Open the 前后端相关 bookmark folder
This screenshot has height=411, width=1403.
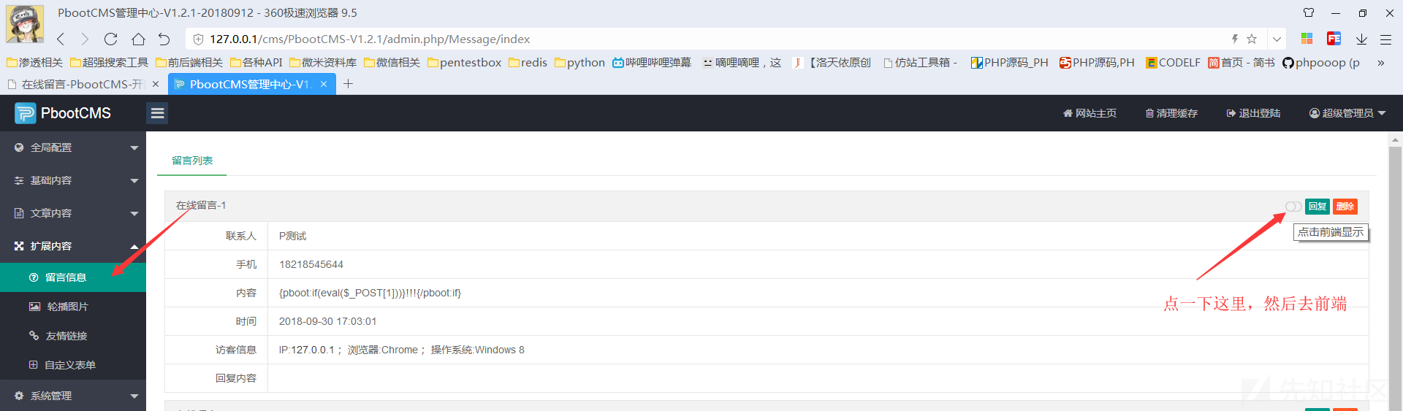point(189,63)
